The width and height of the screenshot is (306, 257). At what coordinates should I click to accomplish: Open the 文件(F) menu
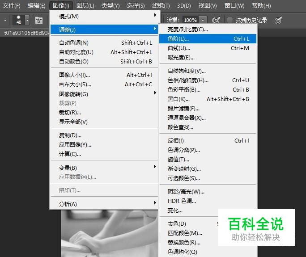point(12,5)
